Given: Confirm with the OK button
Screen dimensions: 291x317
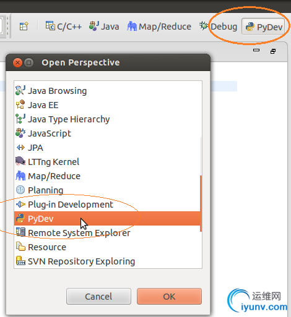Looking at the screenshot, I should [x=169, y=297].
